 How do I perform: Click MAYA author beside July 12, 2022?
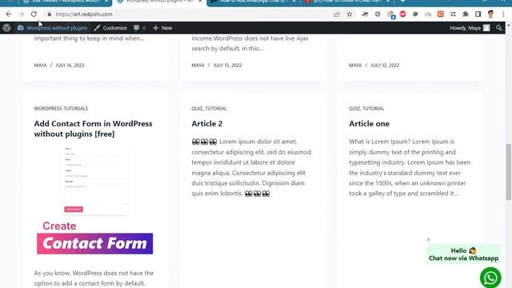click(355, 66)
